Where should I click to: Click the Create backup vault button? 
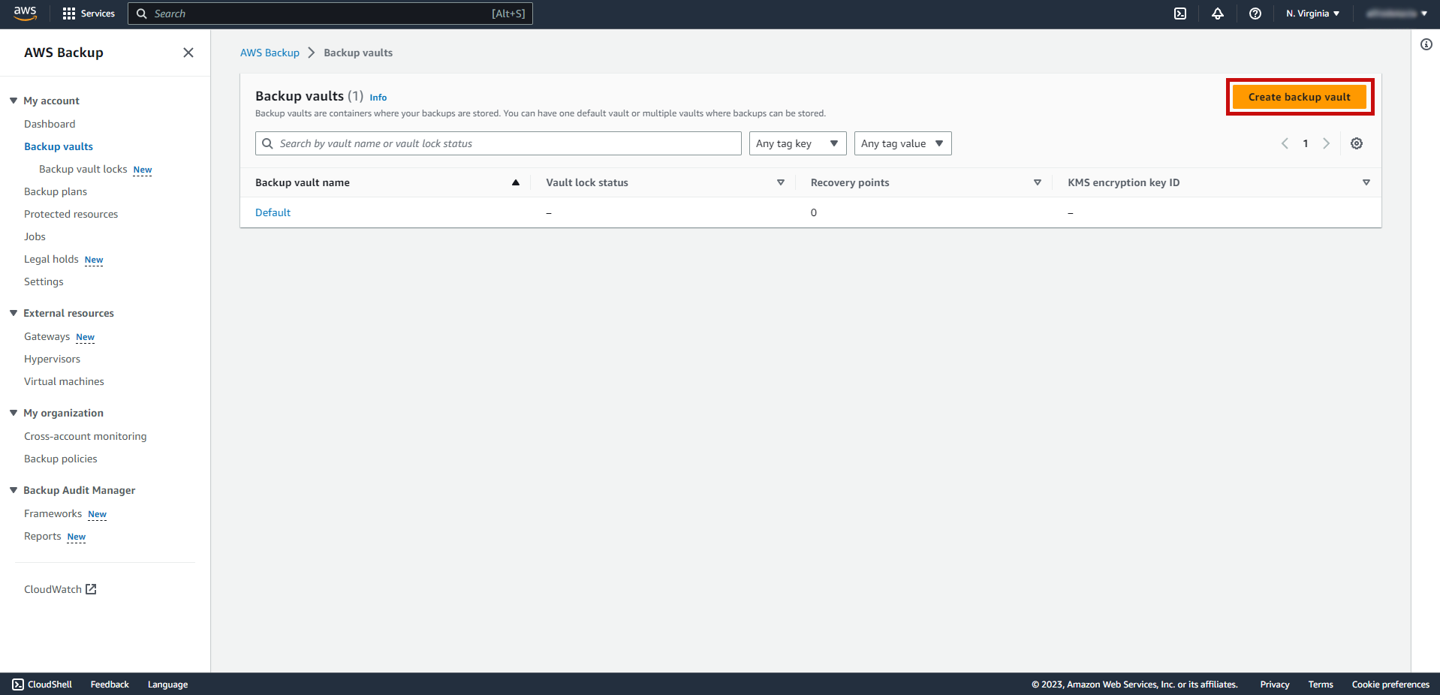click(1300, 97)
